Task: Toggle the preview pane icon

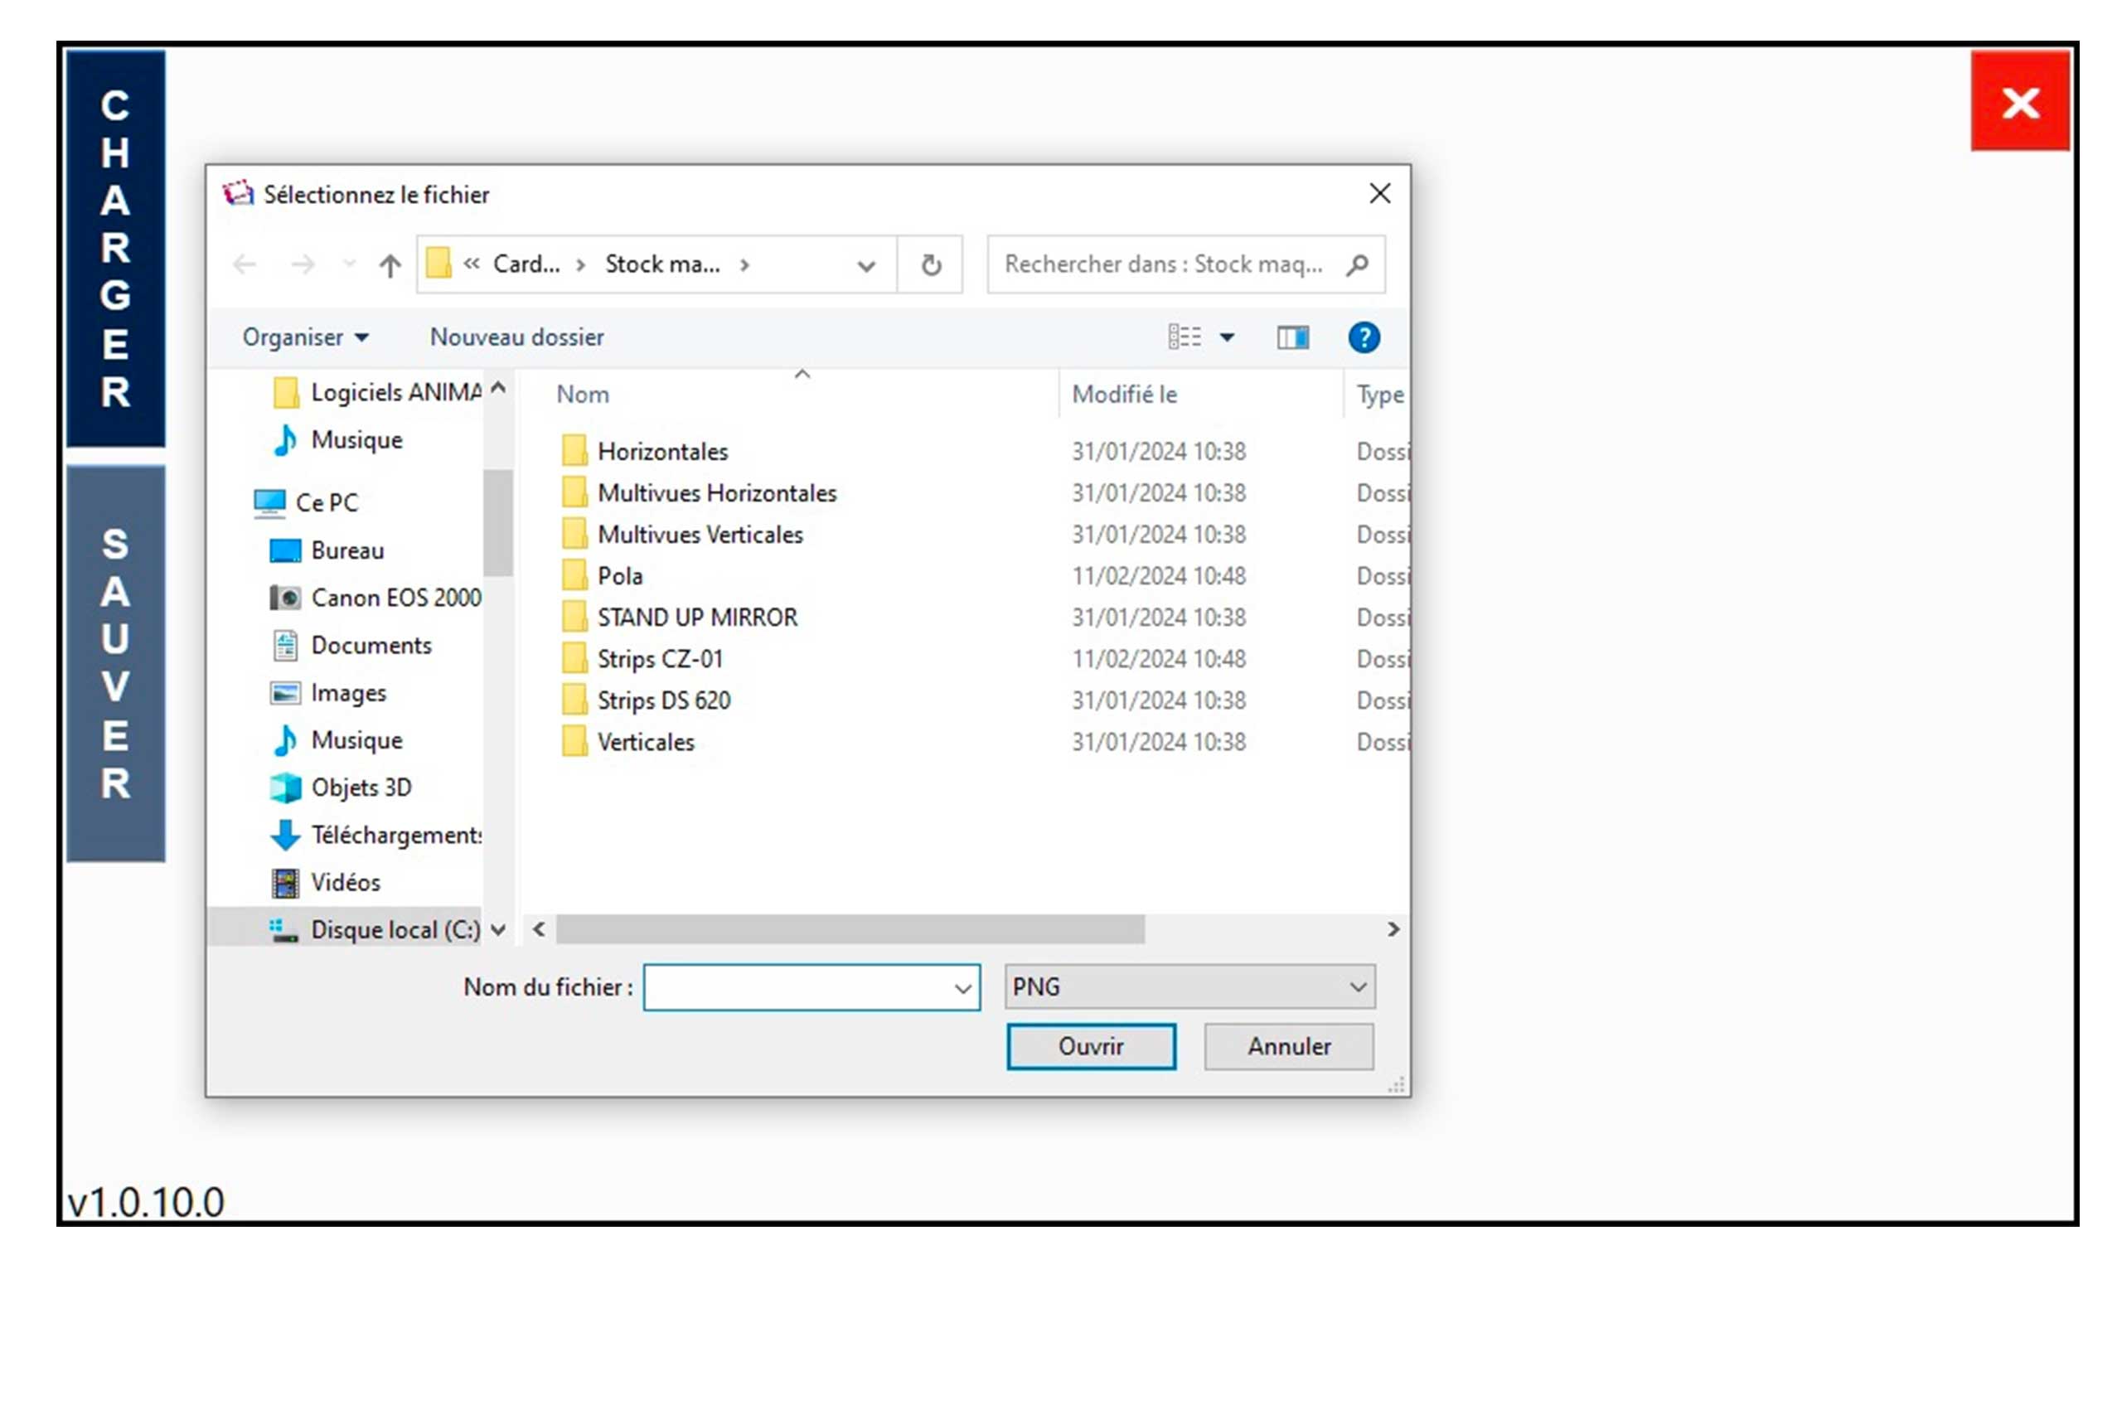Action: click(1292, 337)
